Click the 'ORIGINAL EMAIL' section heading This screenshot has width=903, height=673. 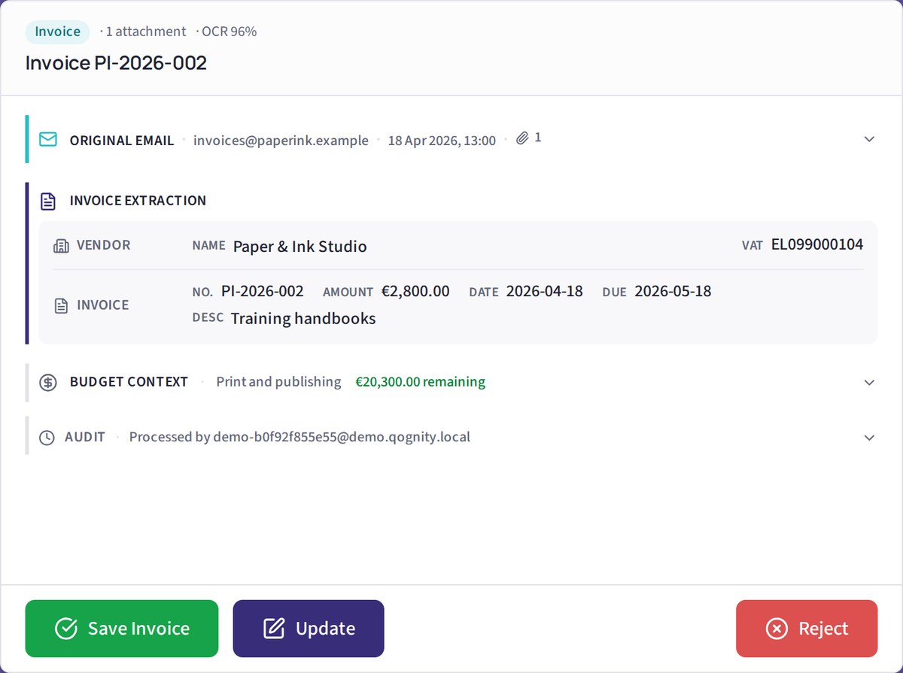click(x=122, y=141)
